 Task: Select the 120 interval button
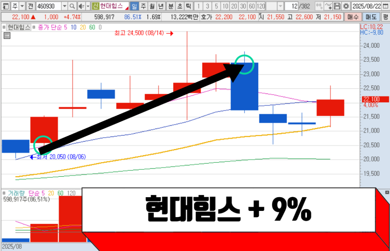pyautogui.click(x=261, y=6)
